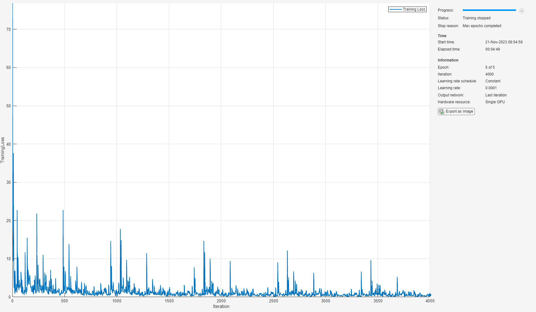Click the Iteration x-axis label
The height and width of the screenshot is (312, 536).
[221, 306]
